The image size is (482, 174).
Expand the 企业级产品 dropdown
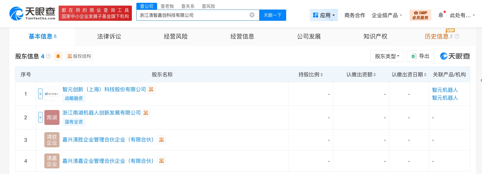pyautogui.click(x=387, y=15)
